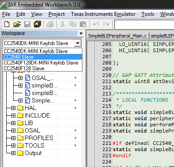This screenshot has height=167, width=174.
Task: Create a new document with toolbar icon
Action: tap(7, 24)
